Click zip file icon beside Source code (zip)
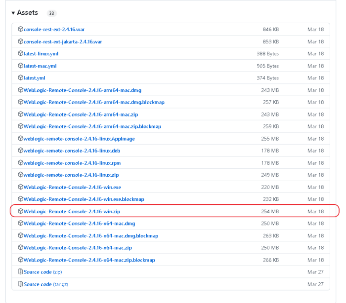This screenshot has height=303, width=346. pos(21,271)
